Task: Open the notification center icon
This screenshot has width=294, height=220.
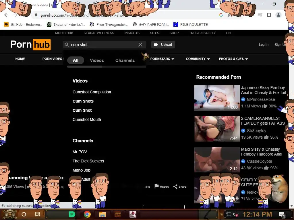Action: pos(282,215)
